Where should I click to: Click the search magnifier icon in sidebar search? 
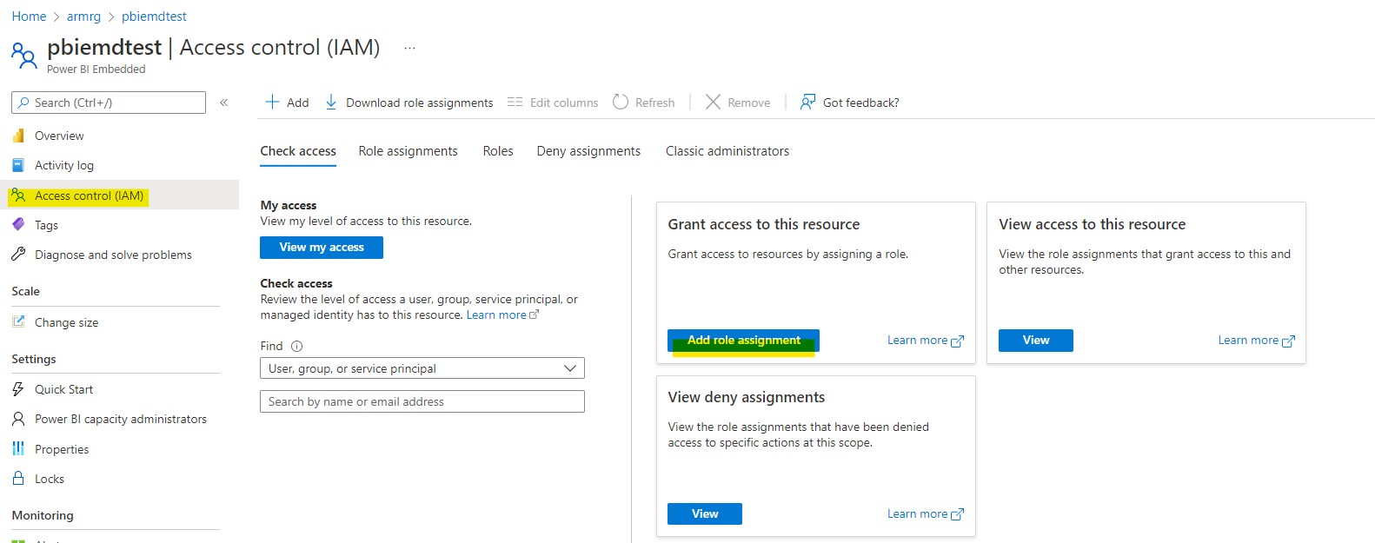click(x=23, y=103)
